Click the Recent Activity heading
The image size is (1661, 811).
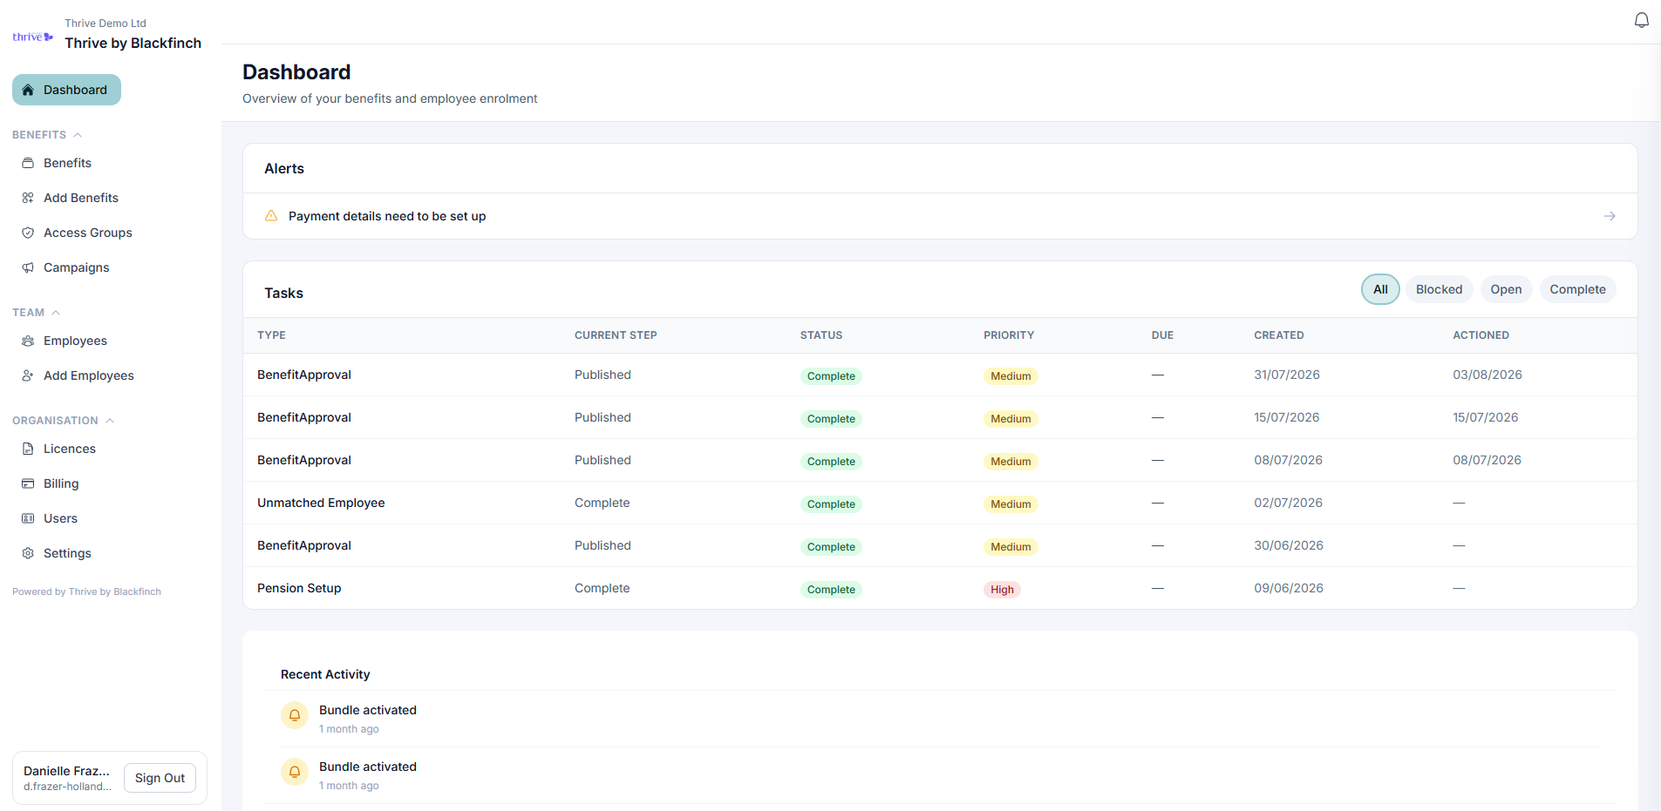[x=325, y=674]
